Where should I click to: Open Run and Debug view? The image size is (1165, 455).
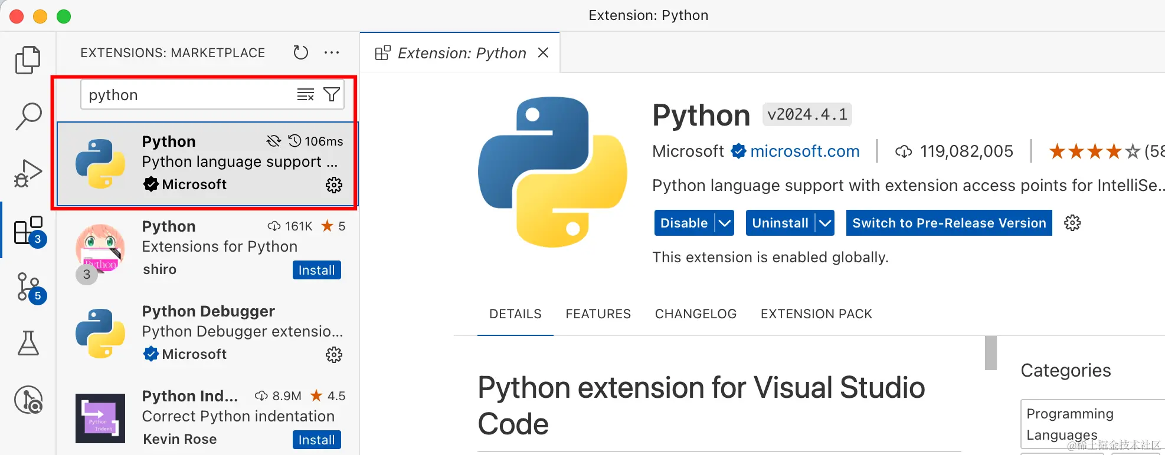point(28,173)
